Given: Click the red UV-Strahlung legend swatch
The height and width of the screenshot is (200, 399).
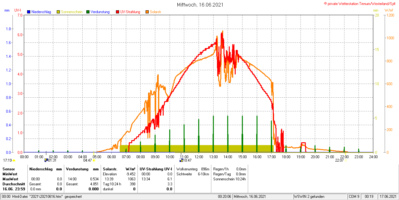Looking at the screenshot, I should coord(118,12).
